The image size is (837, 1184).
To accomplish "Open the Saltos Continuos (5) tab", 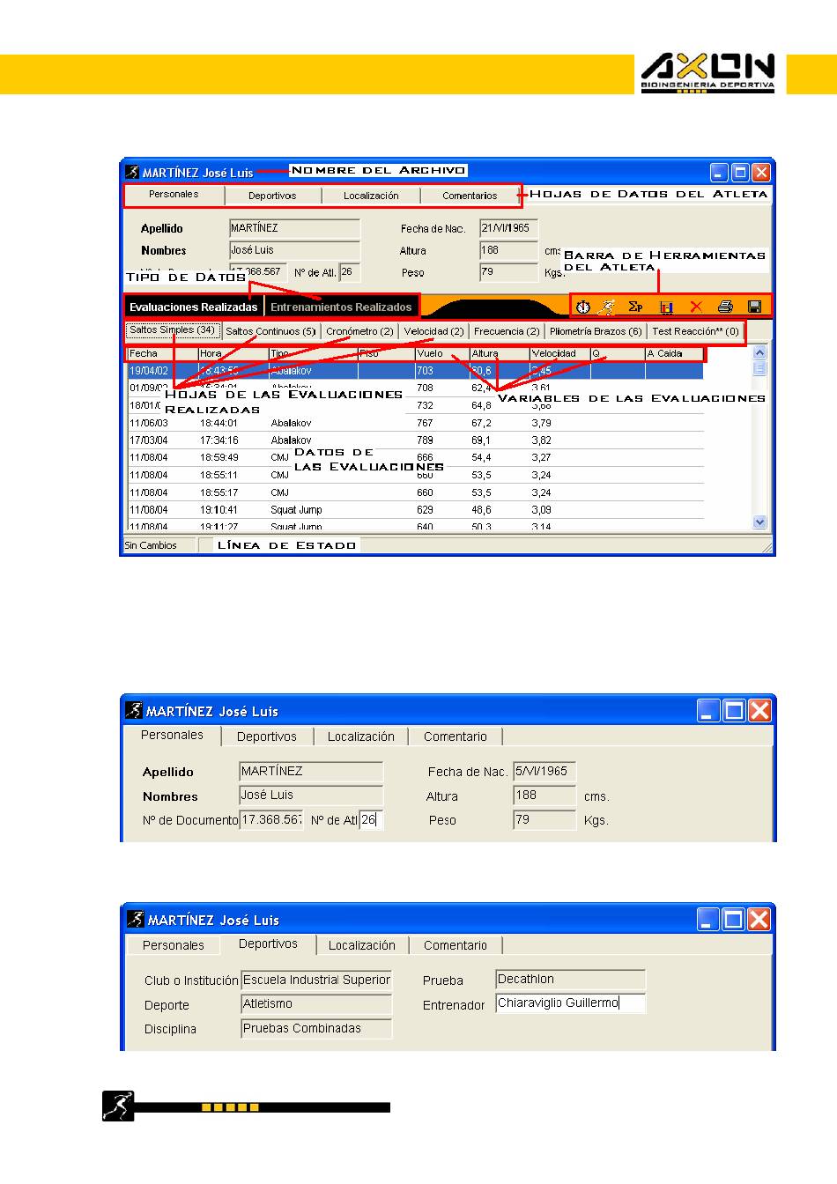I will point(270,331).
